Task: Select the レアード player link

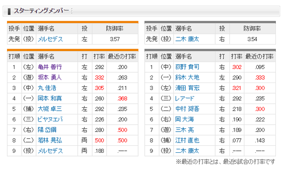Action: (x=185, y=98)
